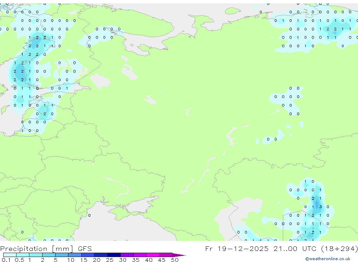Choose the 25–30 mm dark navy swatch
This screenshot has height=262, width=358.
click(x=114, y=255)
